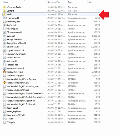
Task: Click GalaxyPeer.dll date 2018-07-10
Action: tap(56, 47)
